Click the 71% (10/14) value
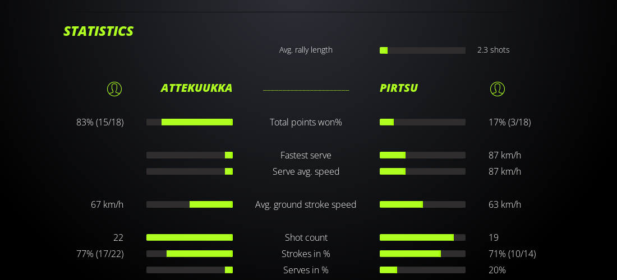617x280 pixels. coord(512,254)
